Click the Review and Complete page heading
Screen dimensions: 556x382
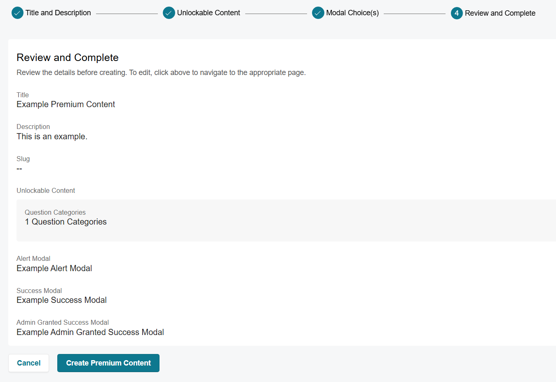(x=68, y=58)
